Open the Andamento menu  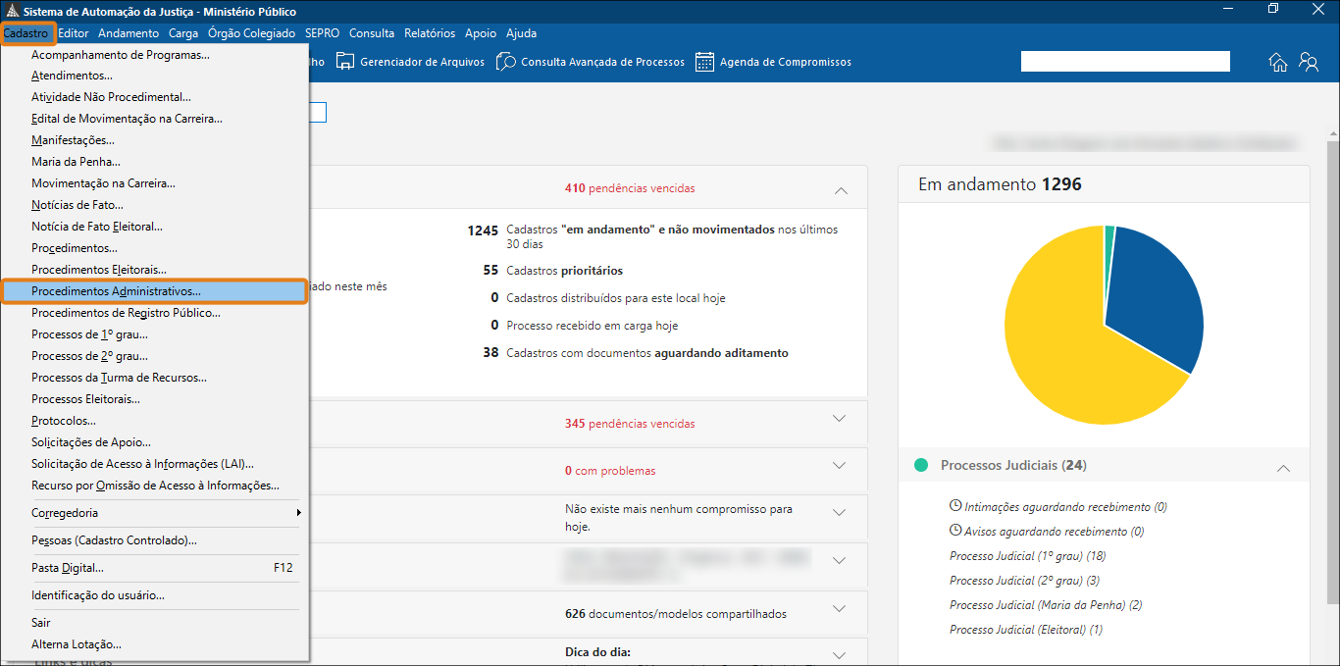click(x=129, y=33)
